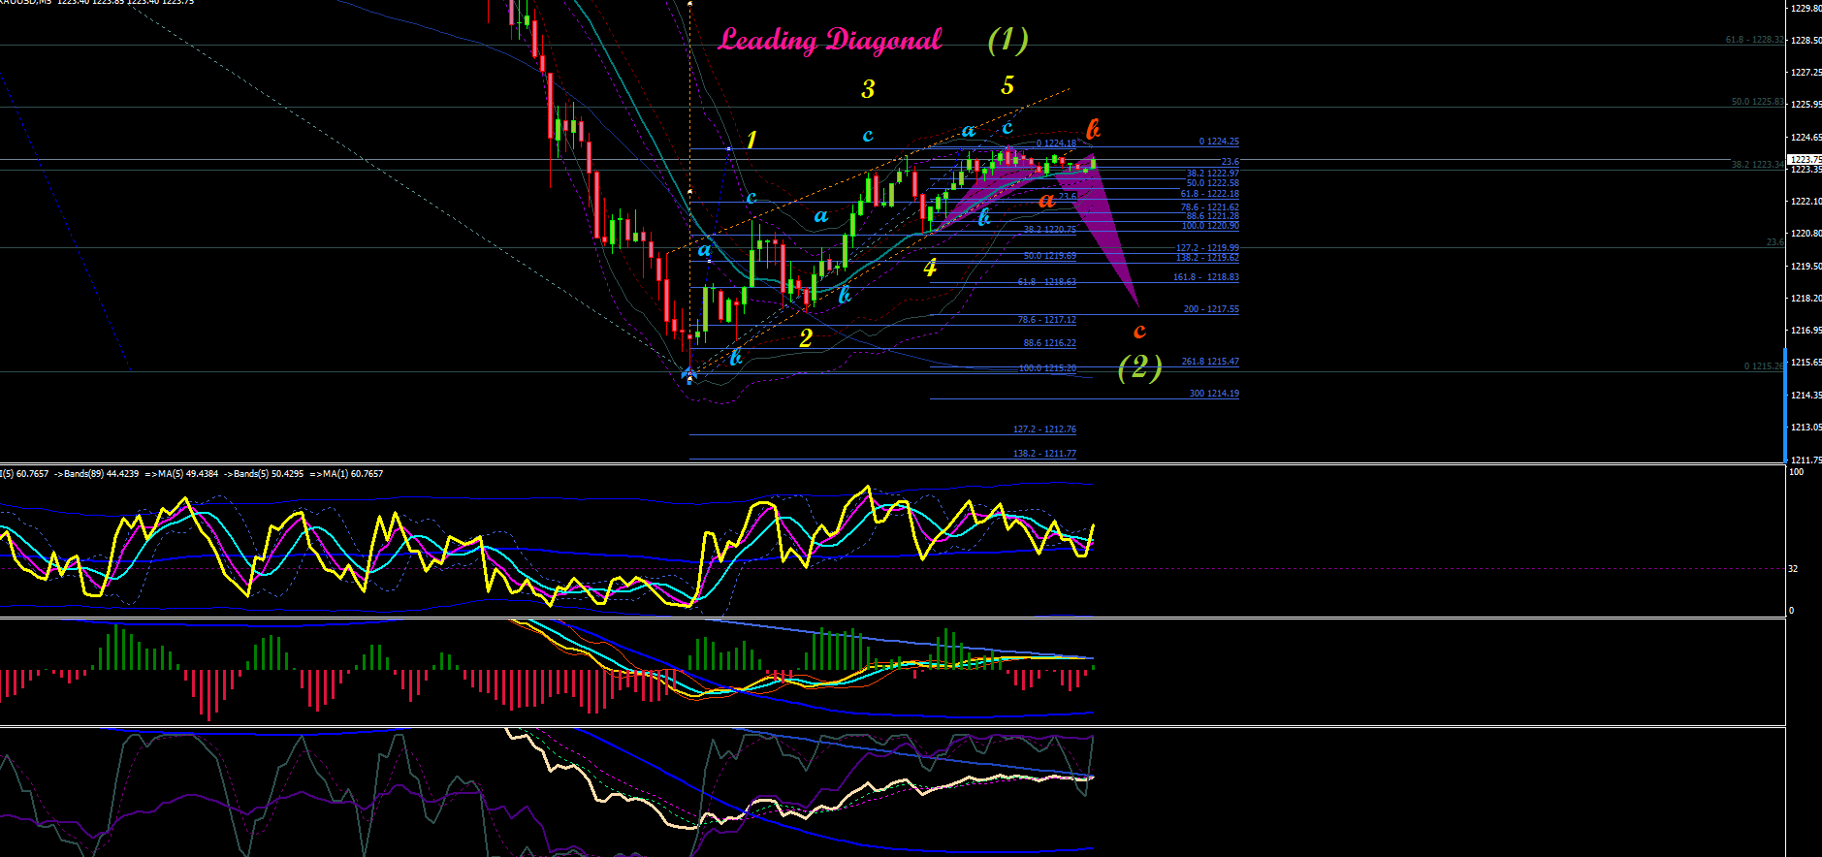Select the "100.0 1220.90" Fibonacci level
The width and height of the screenshot is (1822, 857).
pyautogui.click(x=1210, y=226)
